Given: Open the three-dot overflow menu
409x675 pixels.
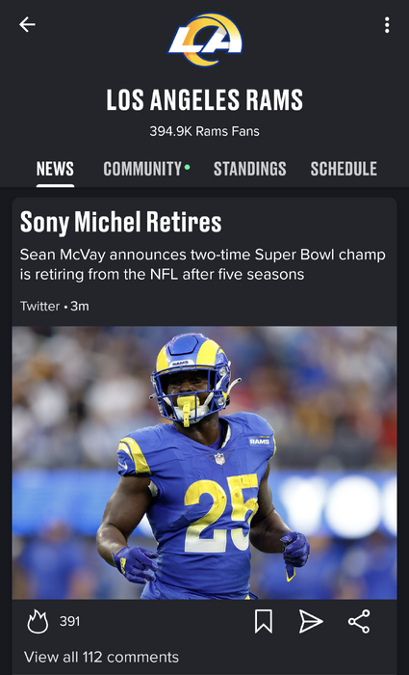Looking at the screenshot, I should (387, 25).
